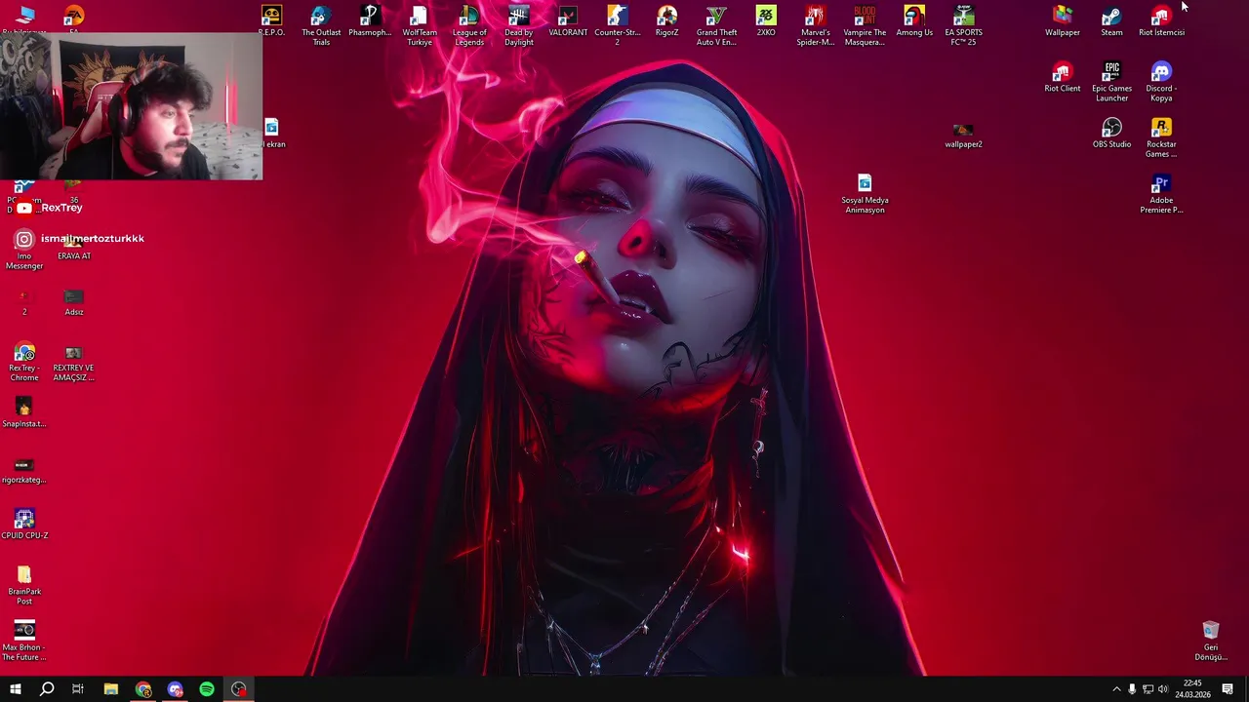Select the Adsız desktop file
This screenshot has width=1249, height=702.
[x=74, y=302]
